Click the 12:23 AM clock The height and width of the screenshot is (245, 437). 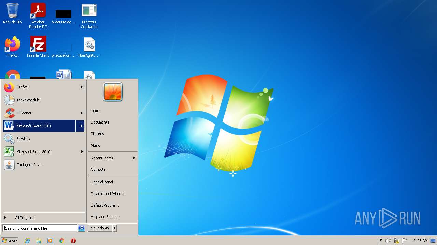[420, 241]
